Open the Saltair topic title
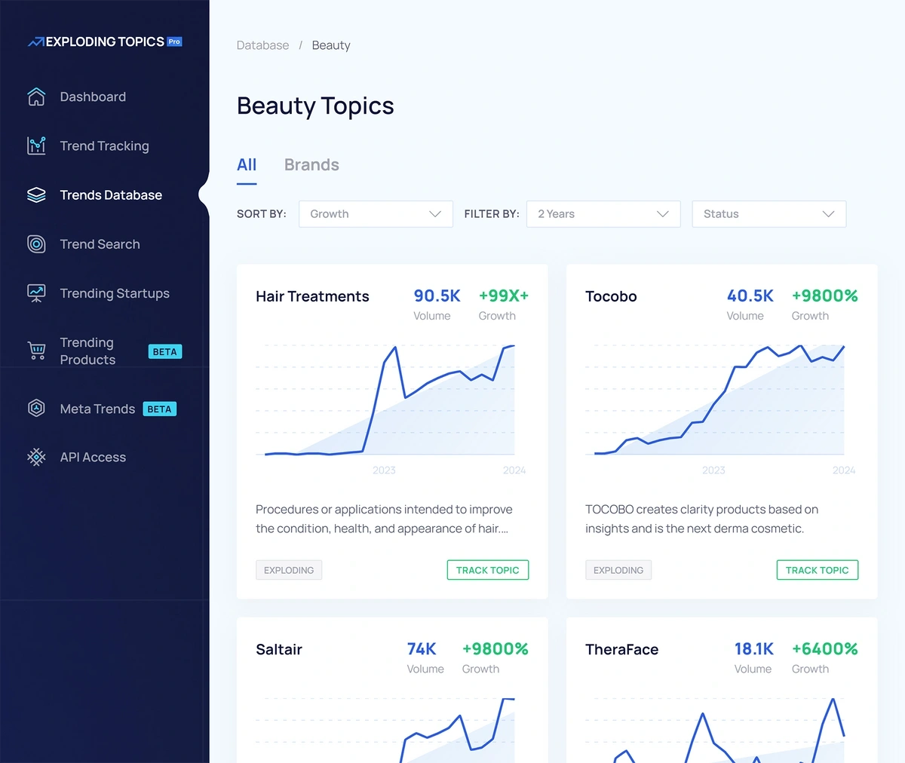The height and width of the screenshot is (763, 905). tap(279, 649)
